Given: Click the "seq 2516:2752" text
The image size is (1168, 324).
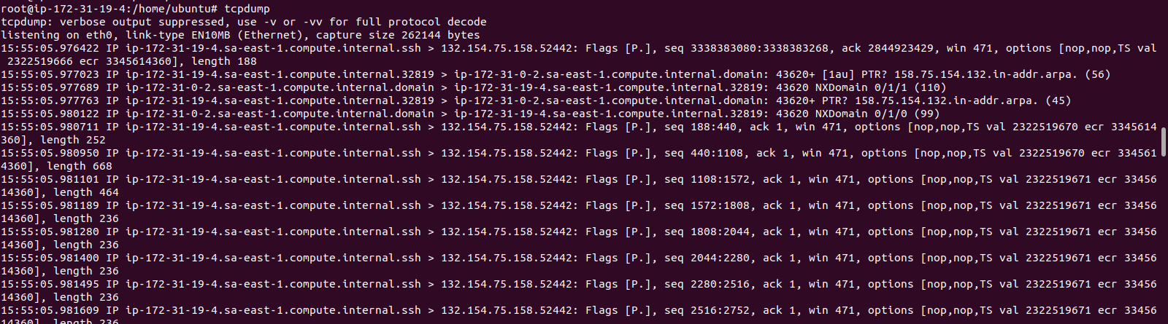Looking at the screenshot, I should [x=707, y=310].
